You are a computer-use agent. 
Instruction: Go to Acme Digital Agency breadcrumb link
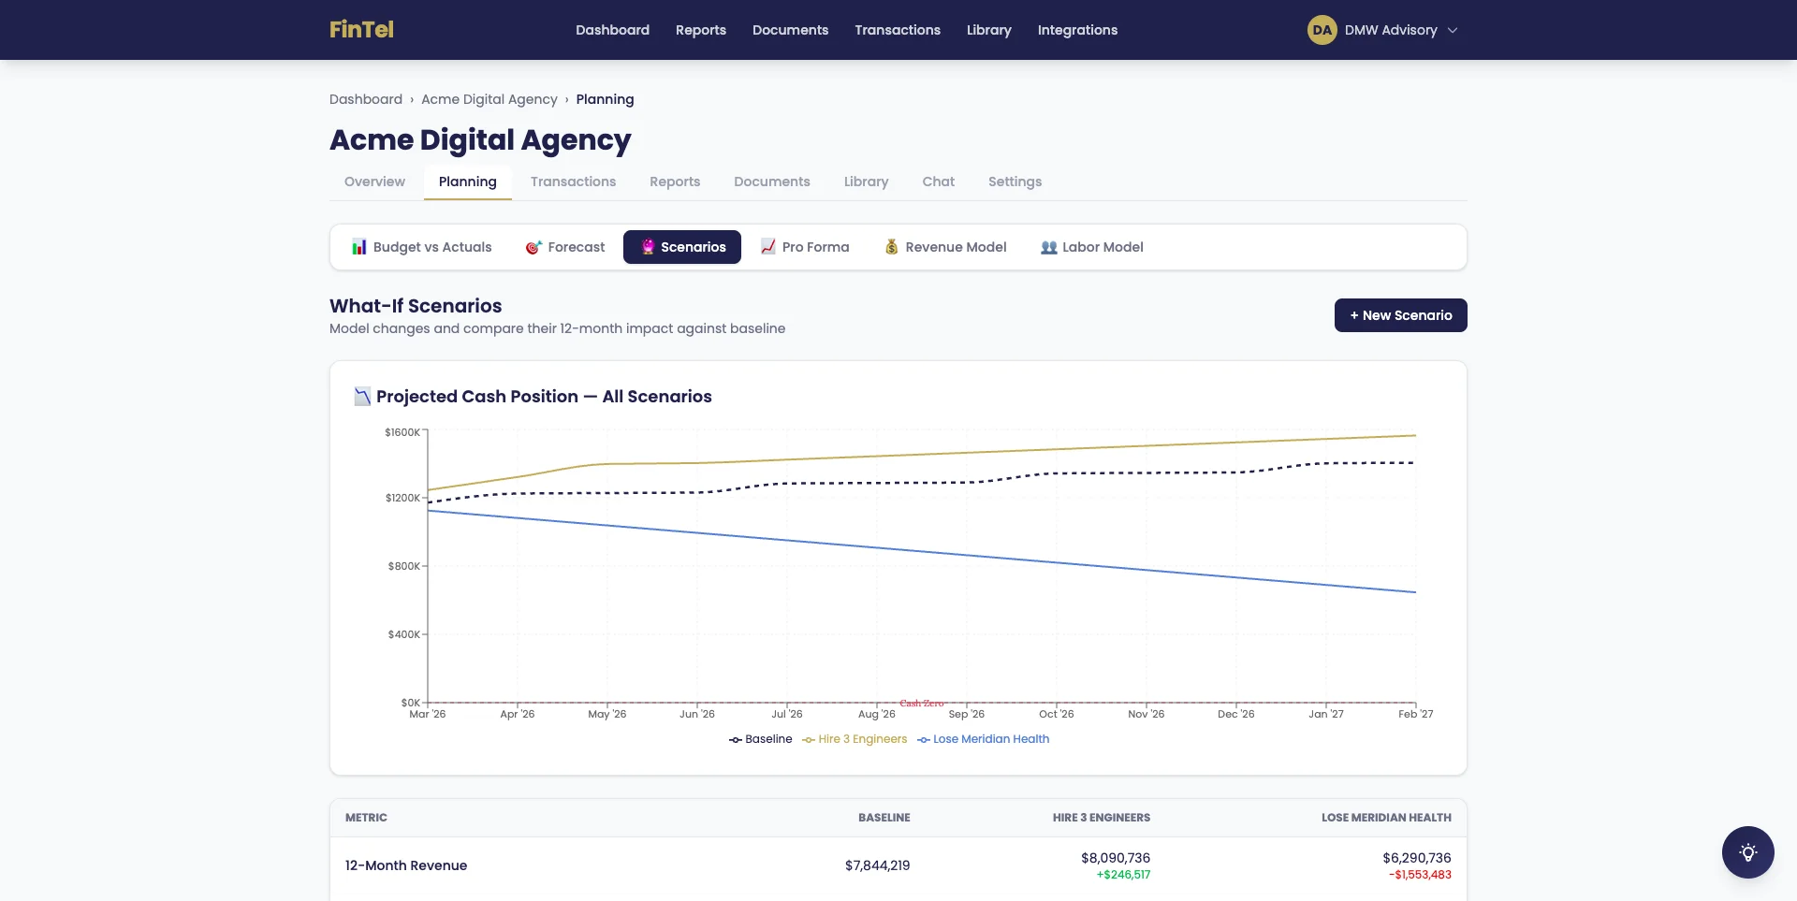[489, 99]
